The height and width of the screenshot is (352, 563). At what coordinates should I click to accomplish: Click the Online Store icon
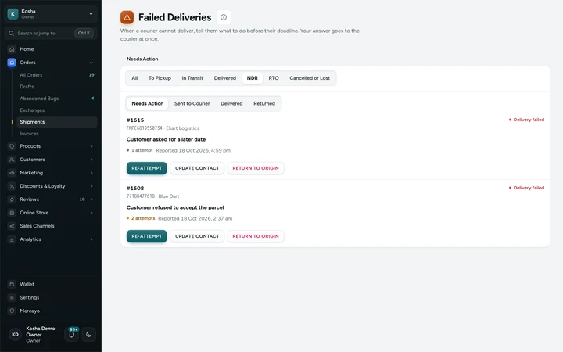click(x=12, y=213)
